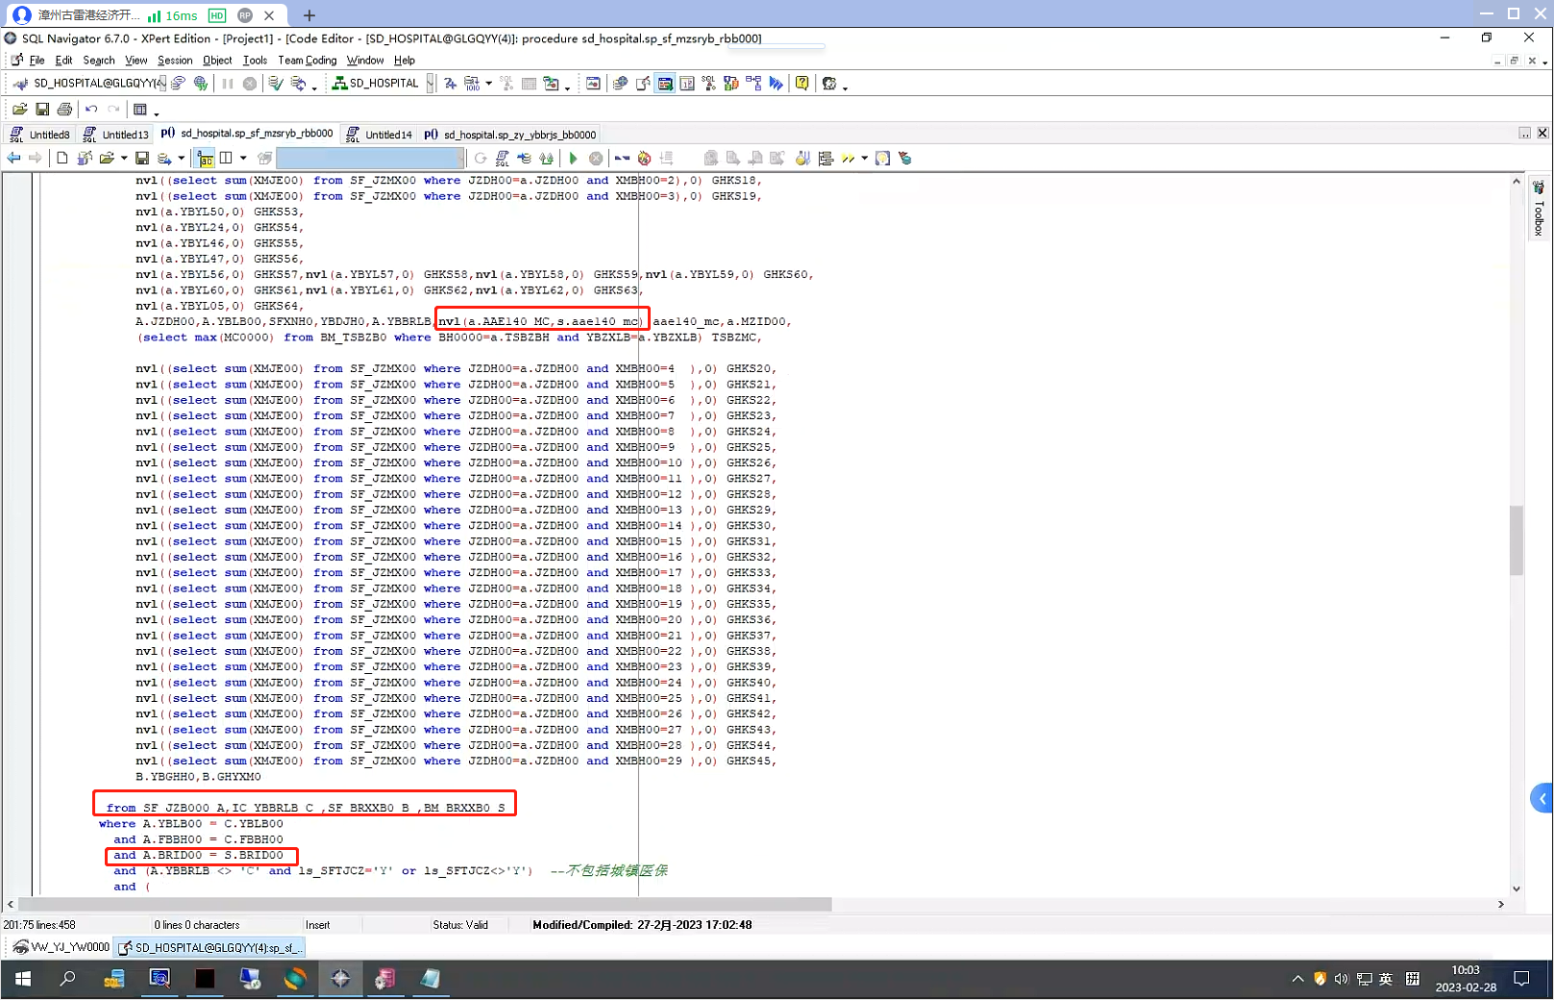Screen dimensions: 1554x1000
Task: Open the SD_HOSPITAL schema dropdown
Action: coord(430,84)
